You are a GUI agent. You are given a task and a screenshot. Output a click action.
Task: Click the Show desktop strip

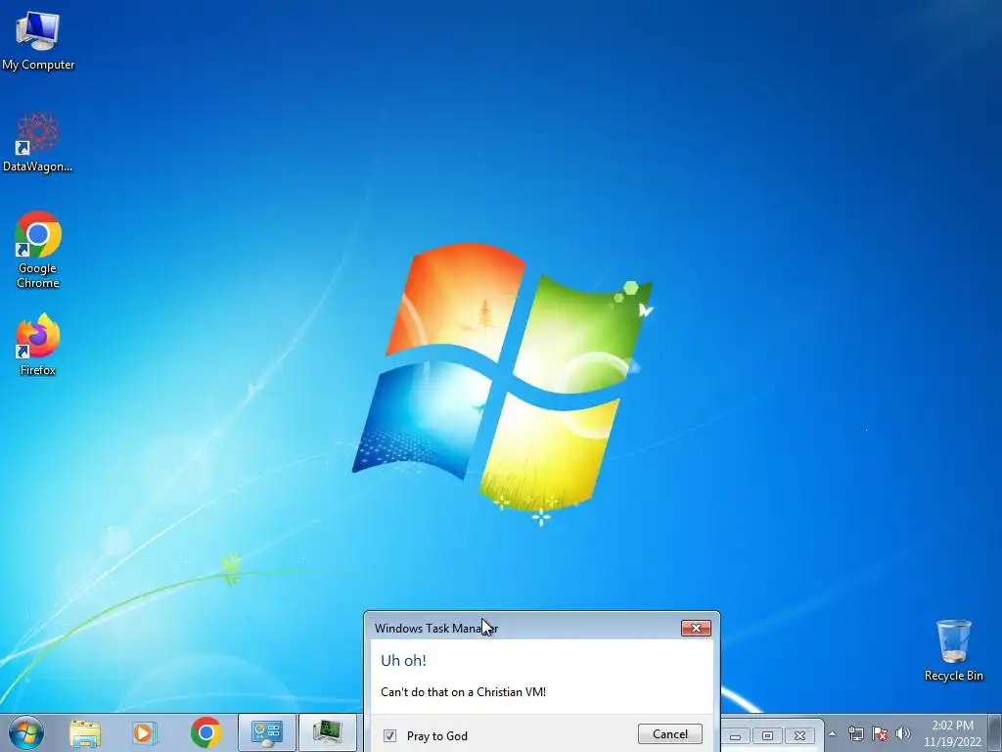(x=995, y=732)
